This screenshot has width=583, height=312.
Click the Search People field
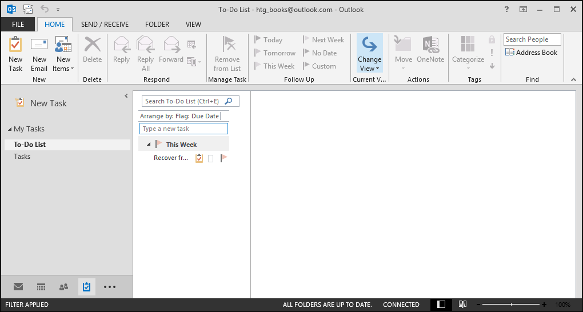tap(532, 39)
